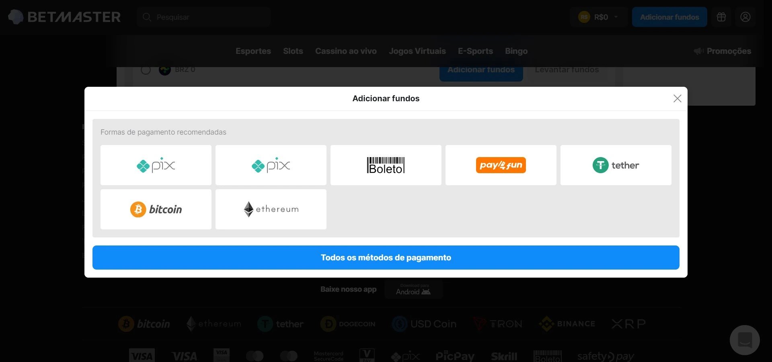Open Promoções link
Image resolution: width=772 pixels, height=362 pixels.
729,51
